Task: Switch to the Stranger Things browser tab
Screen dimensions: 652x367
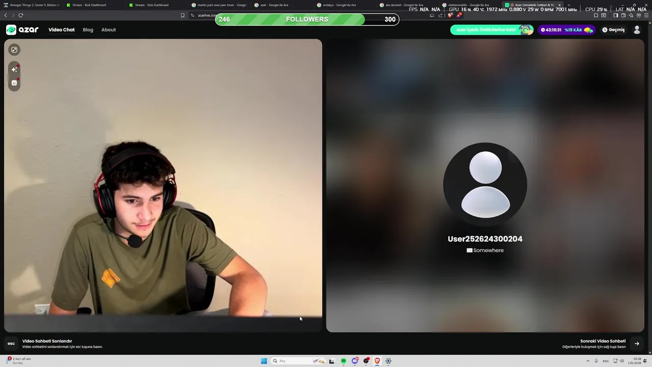Action: click(32, 5)
